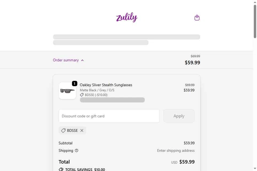Click the tag icon beside BDSSE (-$10.00)
257x171 pixels.
[82, 95]
